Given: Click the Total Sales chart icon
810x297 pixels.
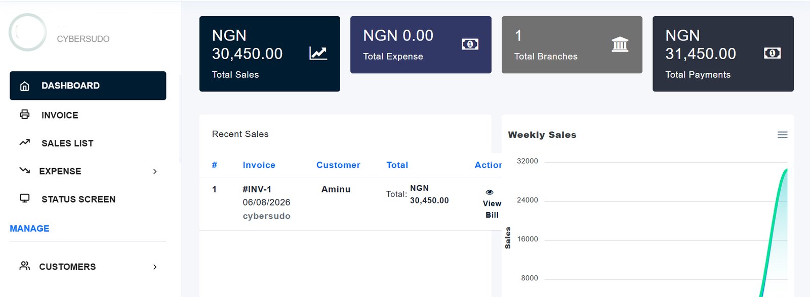Looking at the screenshot, I should pyautogui.click(x=318, y=53).
